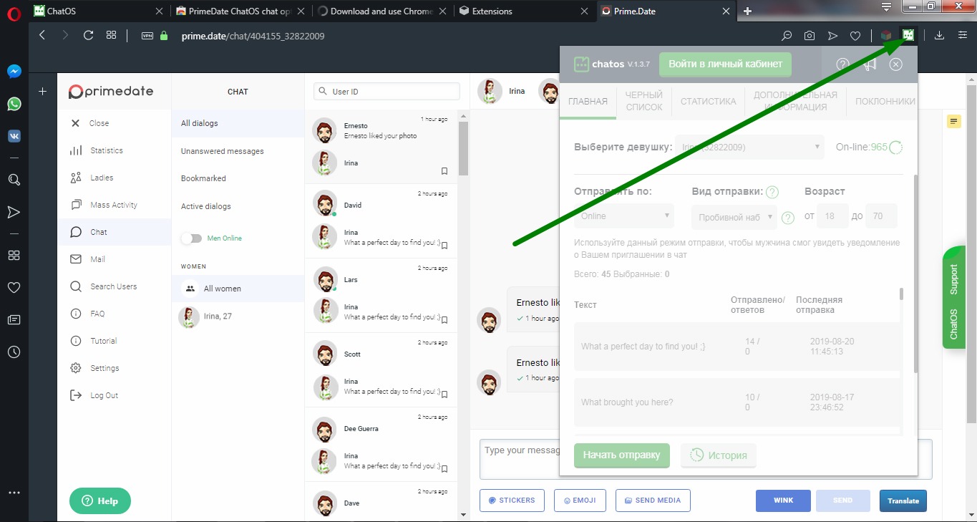The height and width of the screenshot is (522, 977).
Task: Switch to the СТАТИСТИКА tab
Action: [708, 101]
